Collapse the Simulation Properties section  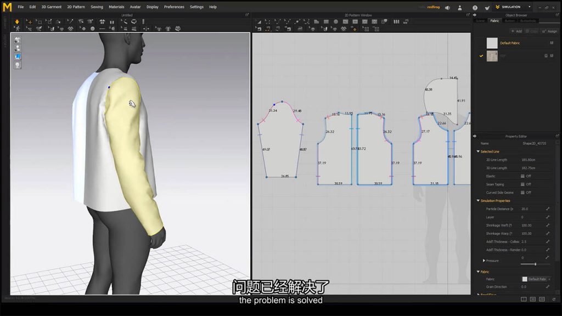tap(478, 201)
